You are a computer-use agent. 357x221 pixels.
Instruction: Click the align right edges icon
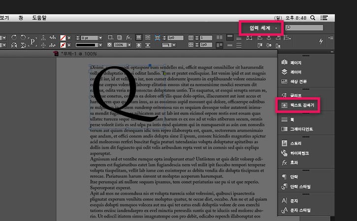tap(278, 38)
